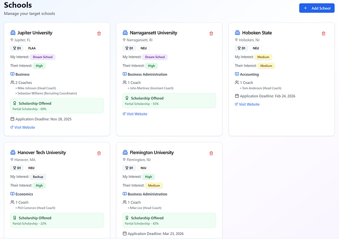Image resolution: width=339 pixels, height=239 pixels.
Task: Delete Narragansett University using trash icon
Action: point(211,33)
